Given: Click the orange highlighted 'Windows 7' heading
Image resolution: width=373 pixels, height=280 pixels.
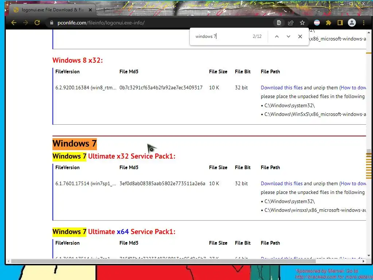Looking at the screenshot, I should (74, 144).
